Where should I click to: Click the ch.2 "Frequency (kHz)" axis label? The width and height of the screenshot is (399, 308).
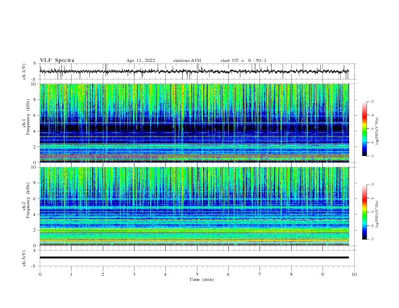[28, 200]
